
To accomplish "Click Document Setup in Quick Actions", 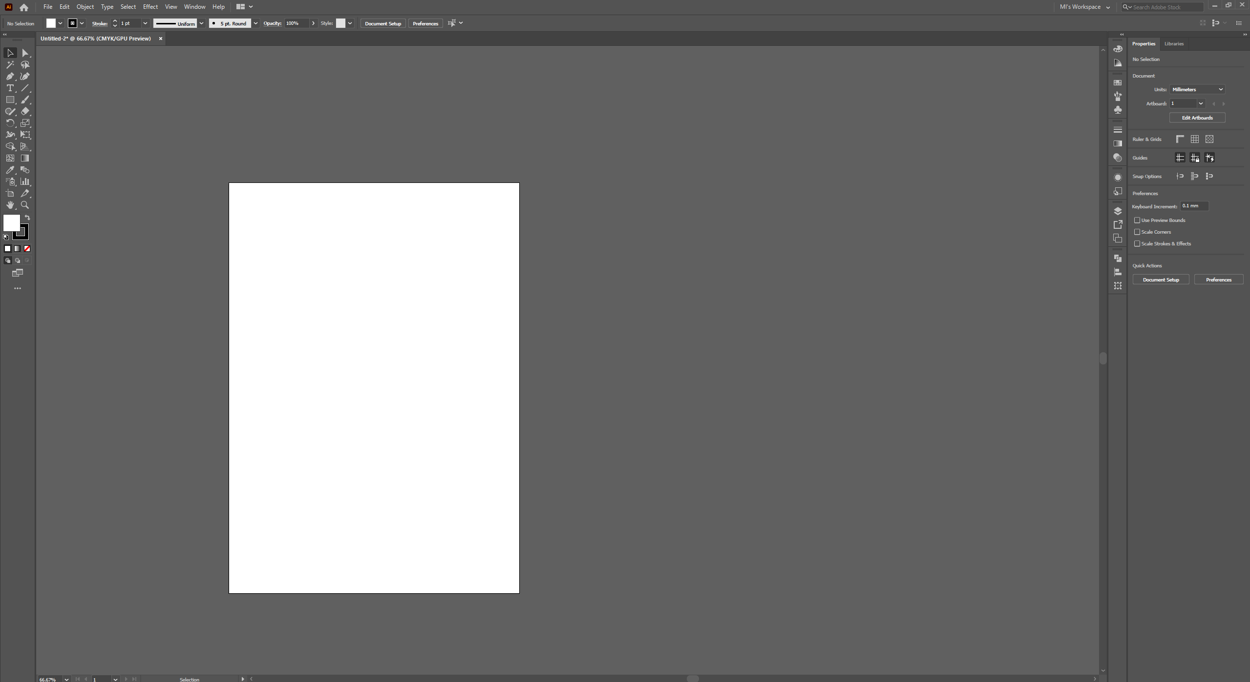I will [x=1161, y=280].
